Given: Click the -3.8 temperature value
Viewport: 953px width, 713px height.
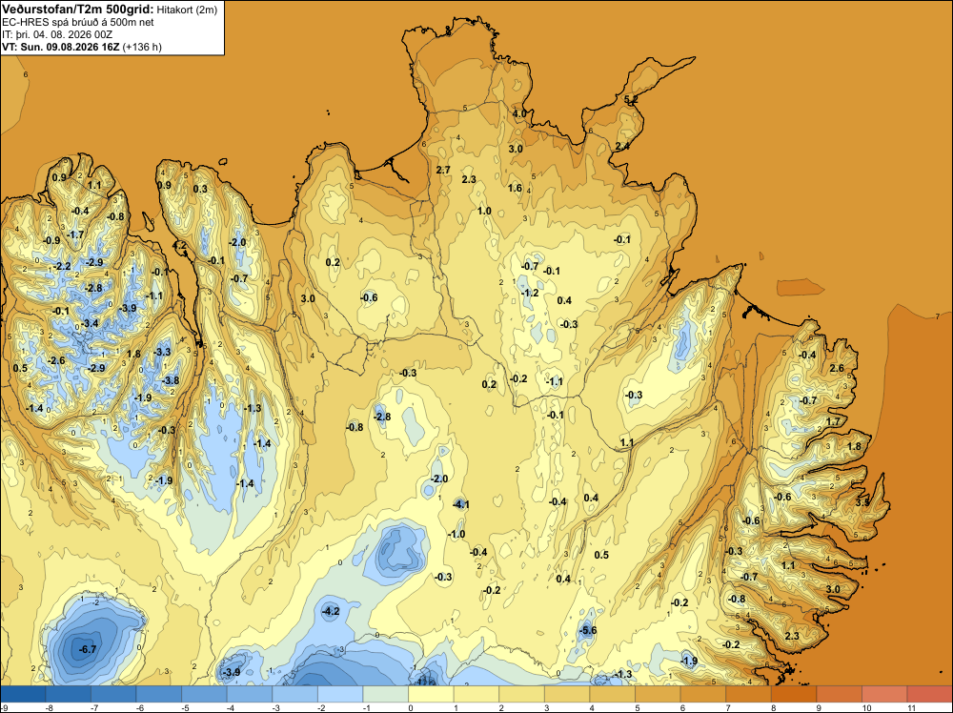Looking at the screenshot, I should pos(171,380).
